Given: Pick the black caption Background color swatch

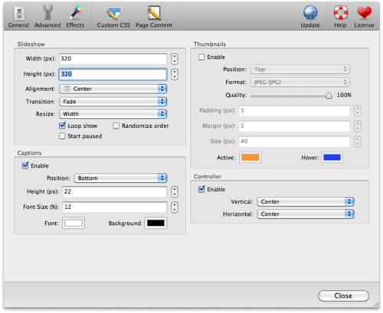Looking at the screenshot, I should coord(155,223).
